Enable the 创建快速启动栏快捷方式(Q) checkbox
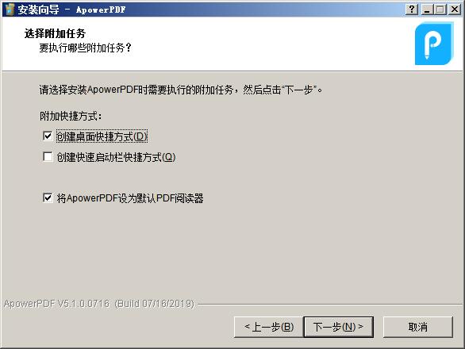The image size is (465, 349). click(48, 156)
